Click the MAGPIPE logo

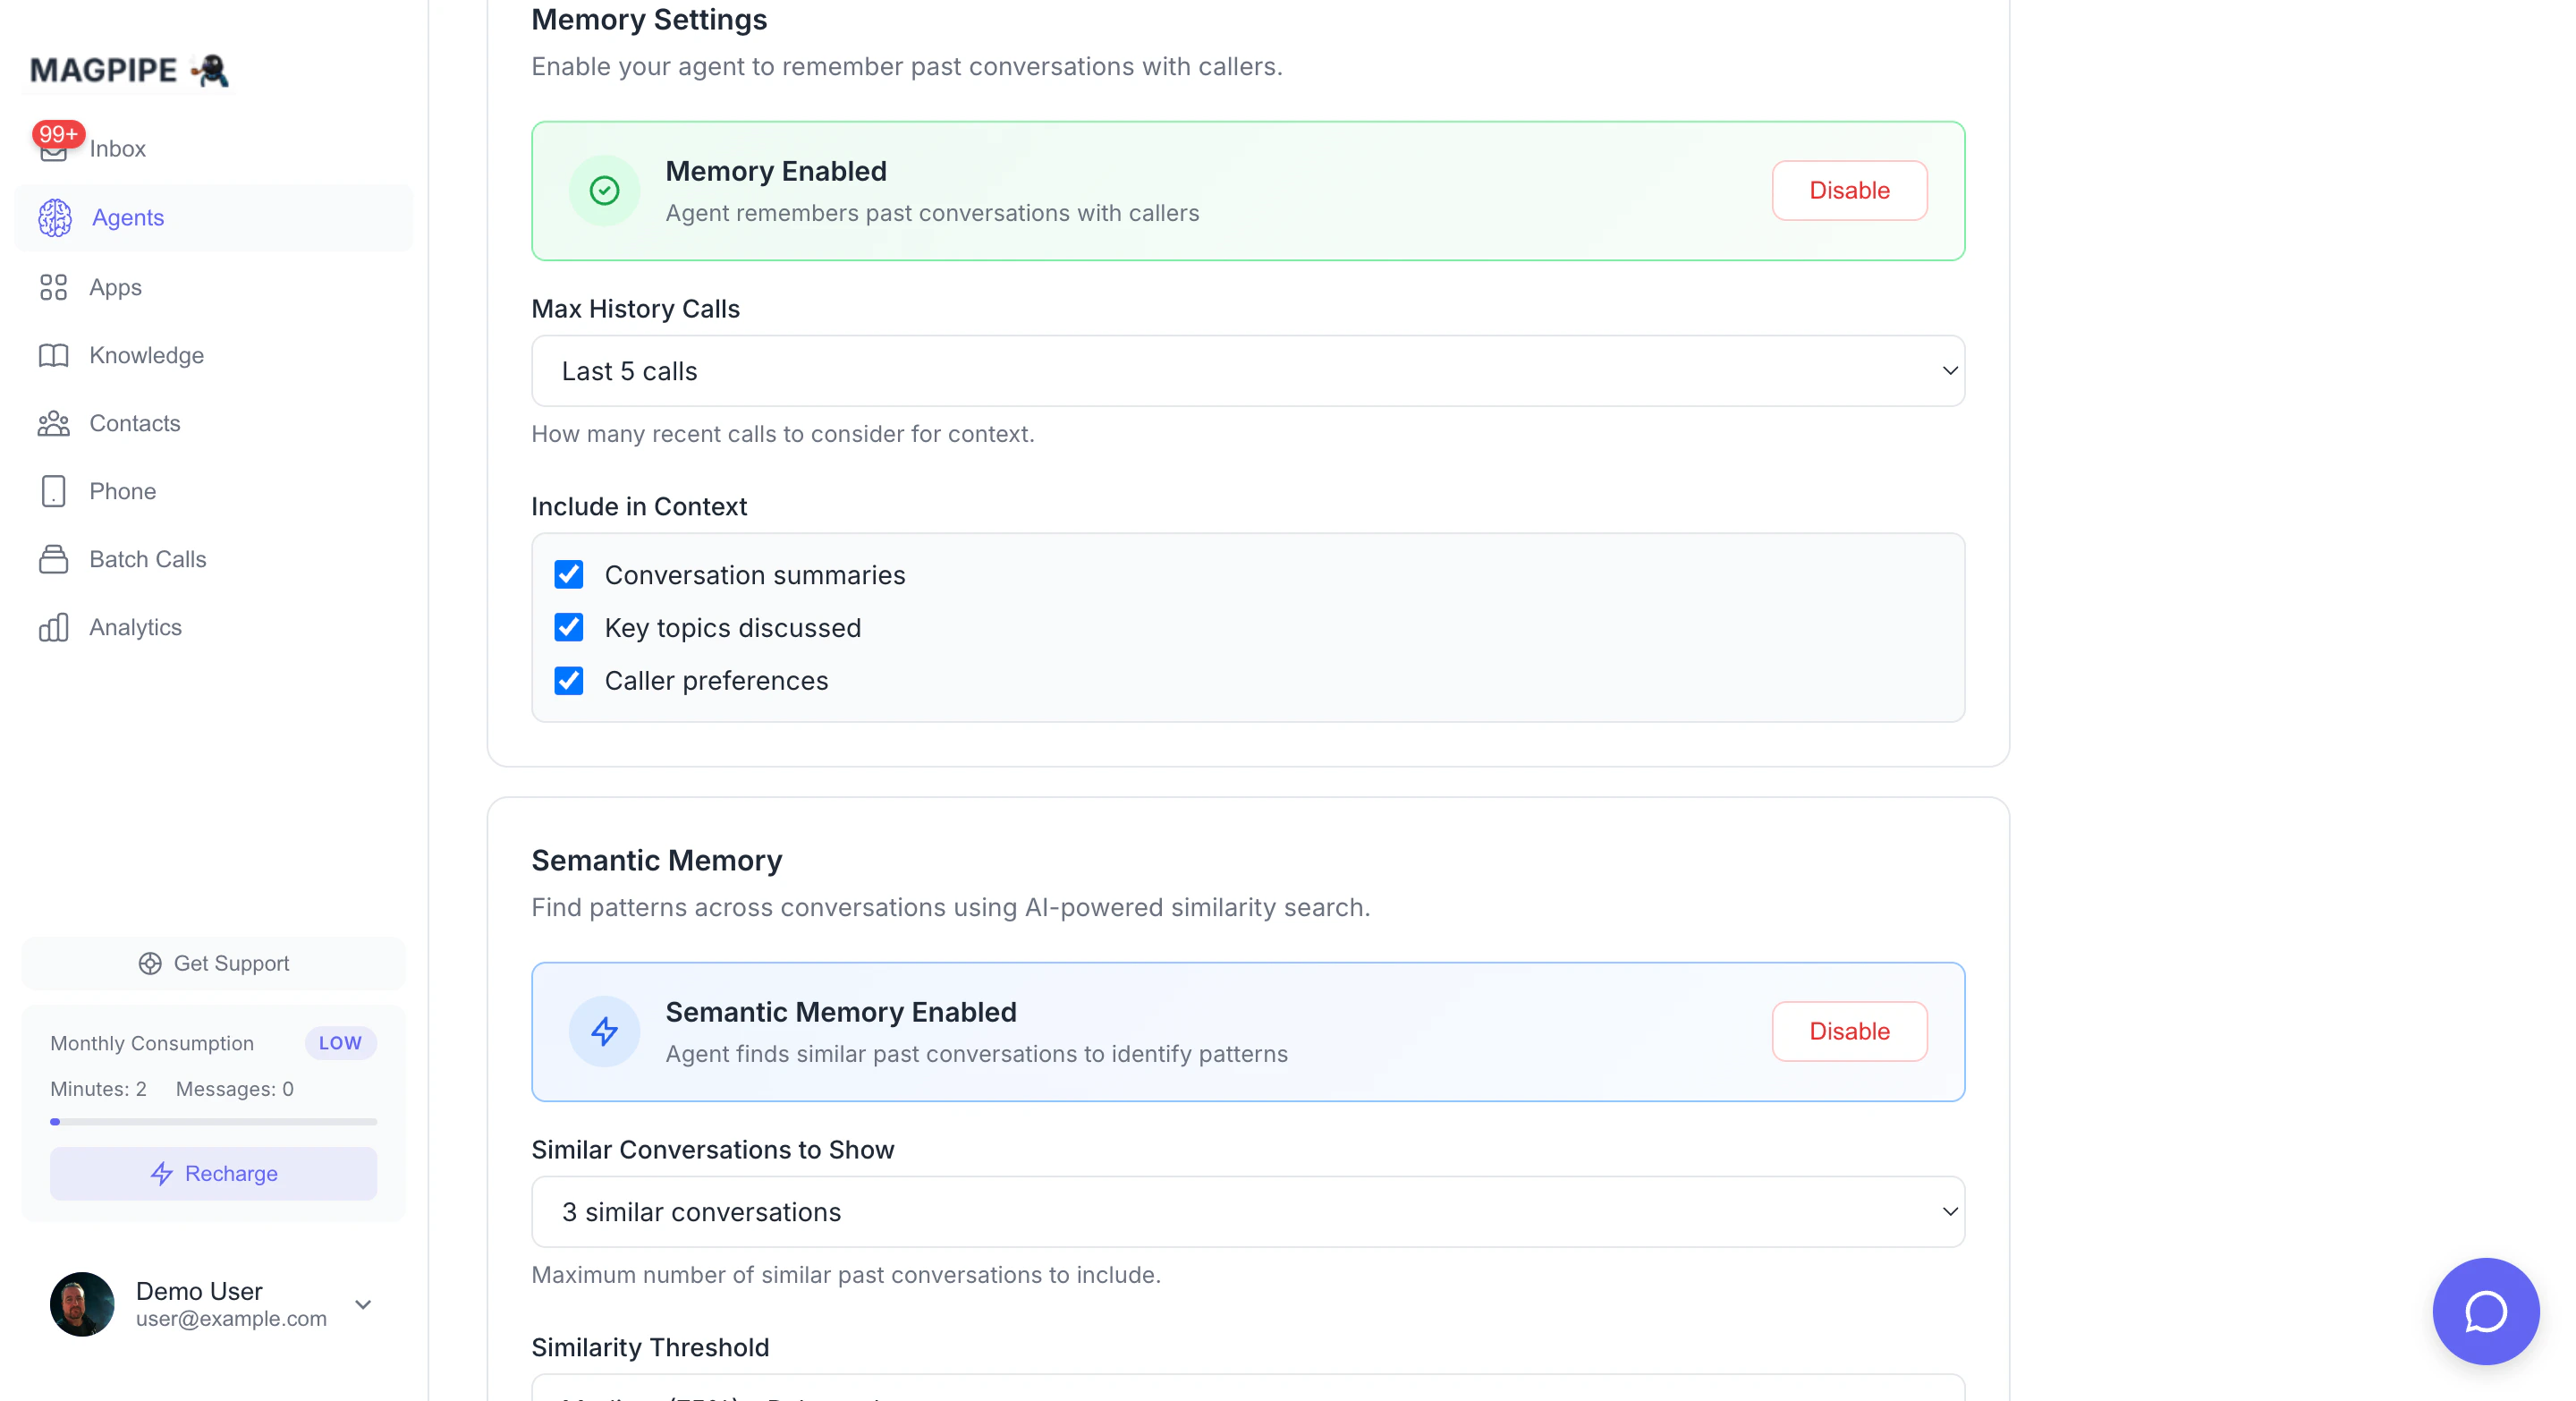[128, 70]
